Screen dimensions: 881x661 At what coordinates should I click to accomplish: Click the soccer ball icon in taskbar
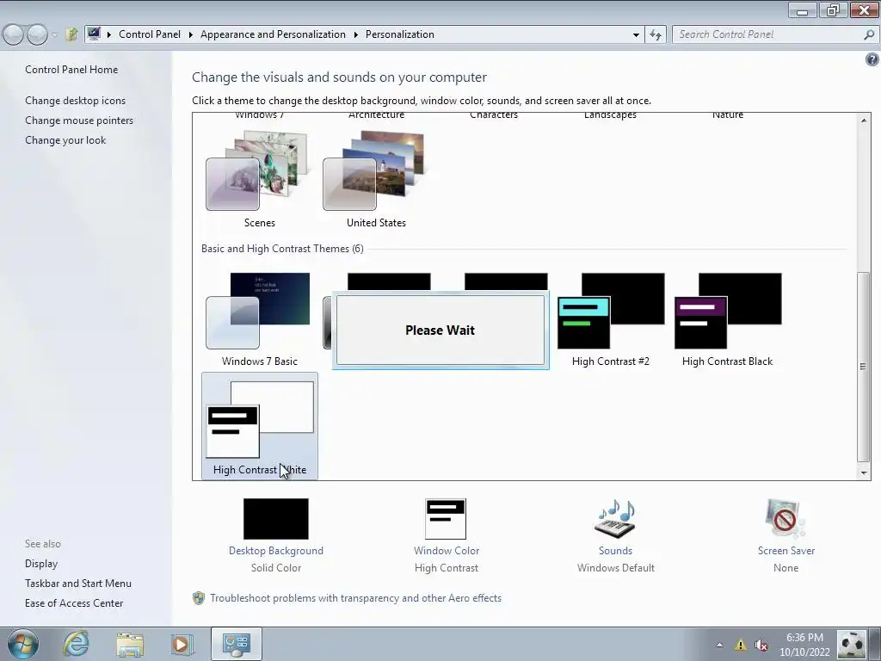pyautogui.click(x=851, y=644)
